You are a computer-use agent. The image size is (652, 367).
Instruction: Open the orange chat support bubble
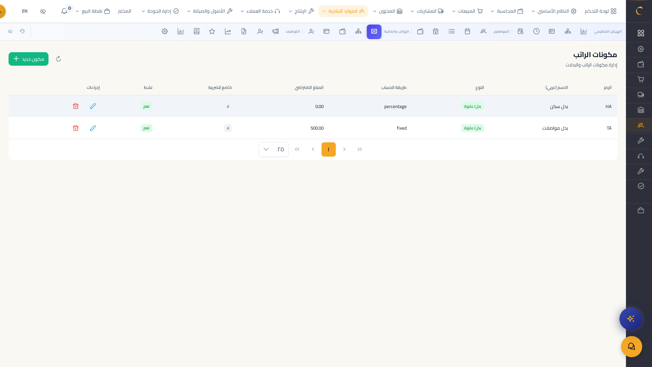[x=631, y=347]
